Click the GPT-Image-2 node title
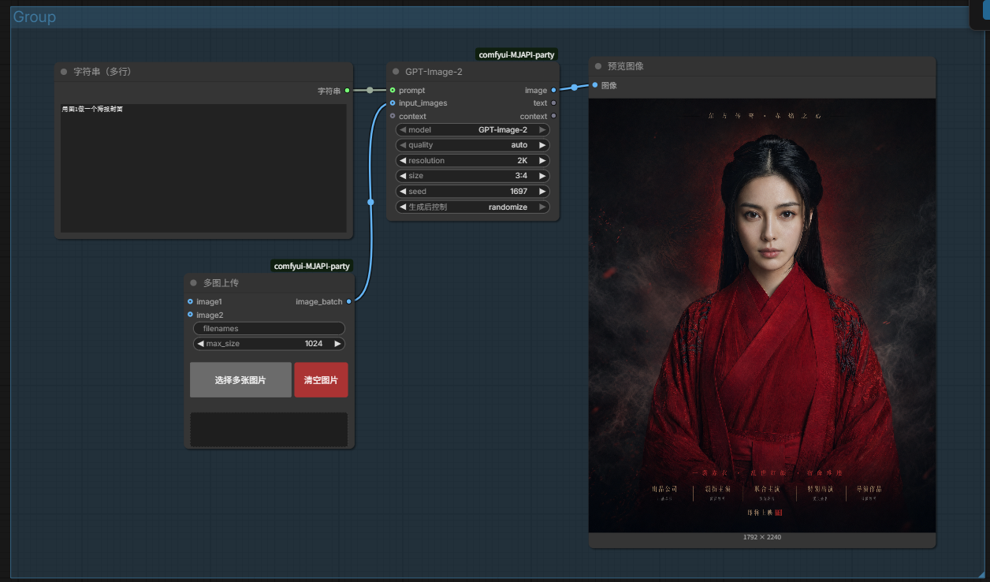The height and width of the screenshot is (582, 990). tap(434, 72)
